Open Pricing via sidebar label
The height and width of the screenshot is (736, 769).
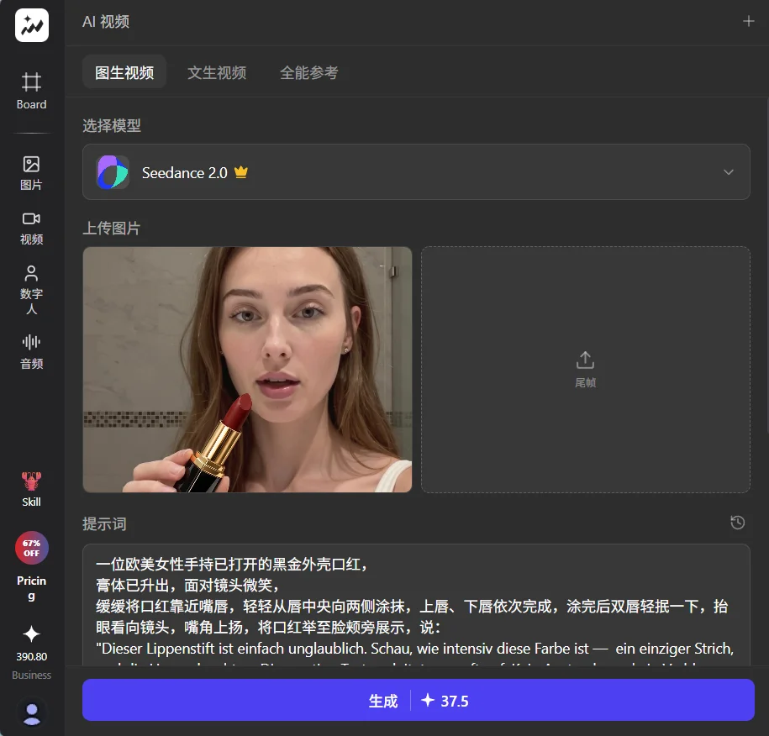(31, 587)
